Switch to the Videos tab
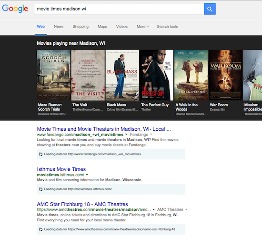This screenshot has width=262, height=239. 122,26
